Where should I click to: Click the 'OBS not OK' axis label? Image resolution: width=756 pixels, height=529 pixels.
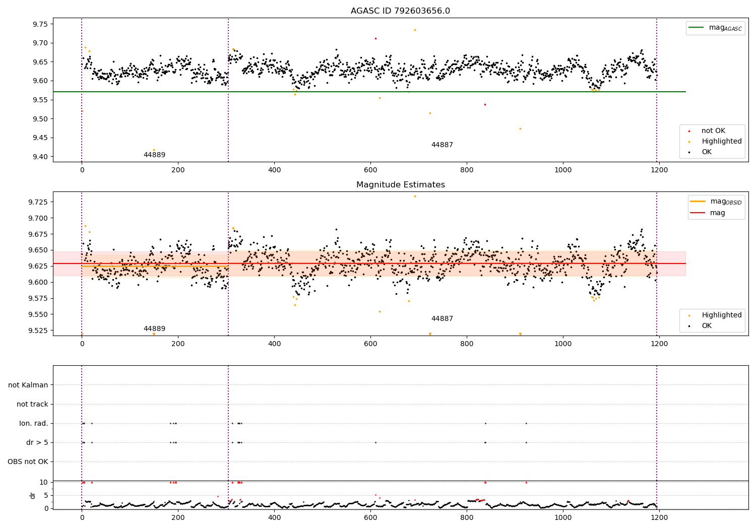28,462
